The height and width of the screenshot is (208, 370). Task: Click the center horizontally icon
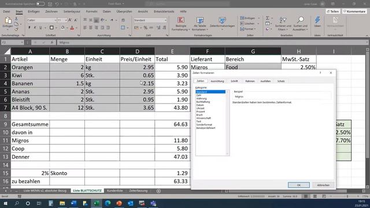[x=91, y=28]
